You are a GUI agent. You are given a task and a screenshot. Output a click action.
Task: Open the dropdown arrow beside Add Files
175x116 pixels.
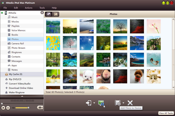tap(123, 103)
